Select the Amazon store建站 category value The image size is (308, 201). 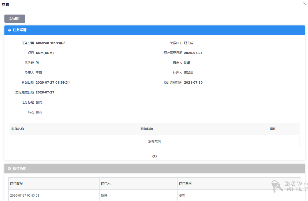point(50,43)
